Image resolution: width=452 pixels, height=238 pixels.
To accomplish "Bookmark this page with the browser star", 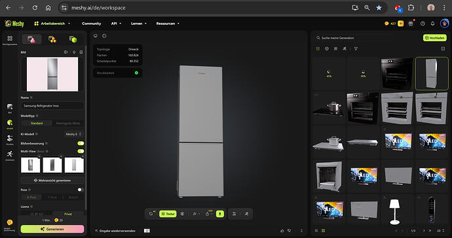I will click(379, 8).
